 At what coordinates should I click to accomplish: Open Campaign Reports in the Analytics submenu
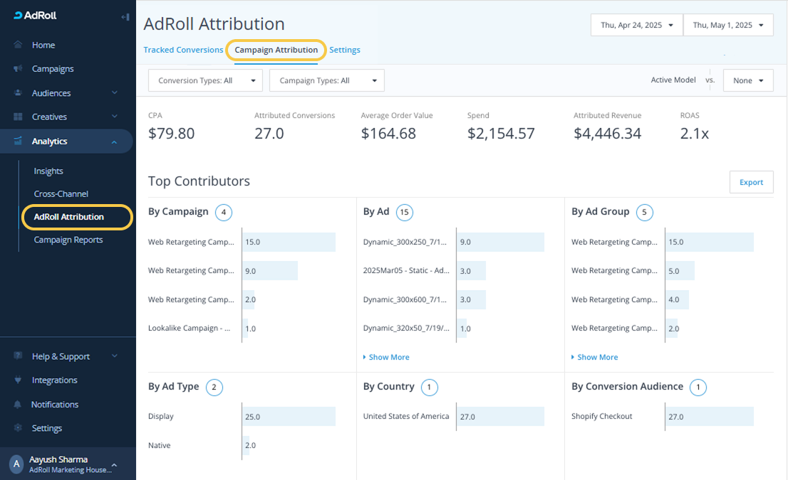click(68, 240)
